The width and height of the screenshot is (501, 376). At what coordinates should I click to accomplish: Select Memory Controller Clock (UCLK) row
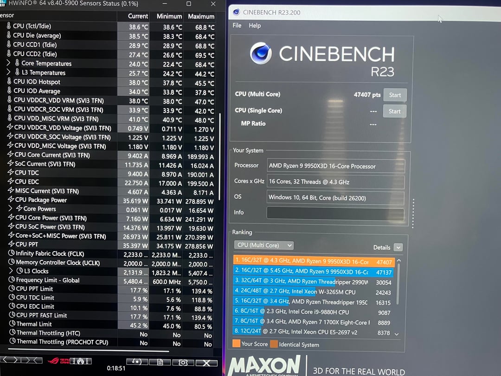tap(110, 263)
